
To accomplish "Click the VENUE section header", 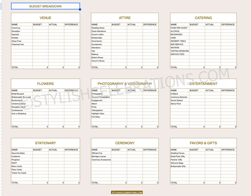I will (45, 18).
